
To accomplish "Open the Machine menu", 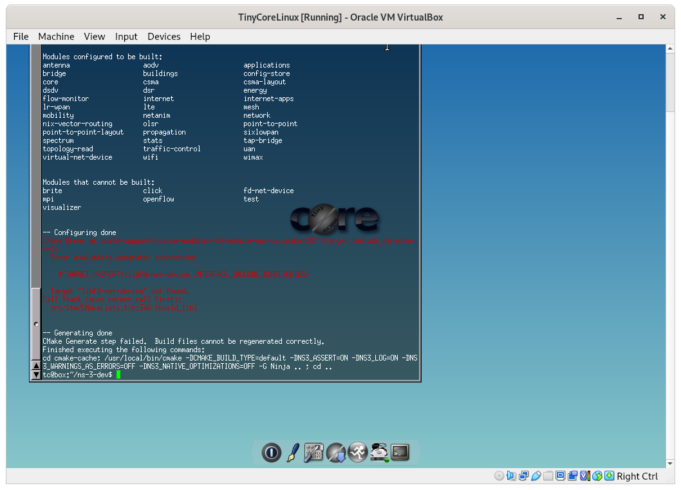I will [x=56, y=37].
